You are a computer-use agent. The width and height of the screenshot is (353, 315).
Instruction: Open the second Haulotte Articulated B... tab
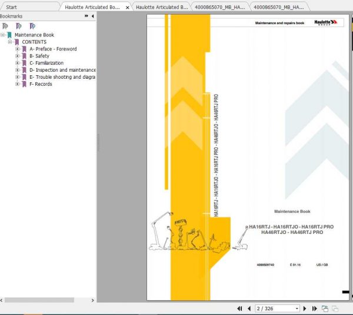pos(162,7)
